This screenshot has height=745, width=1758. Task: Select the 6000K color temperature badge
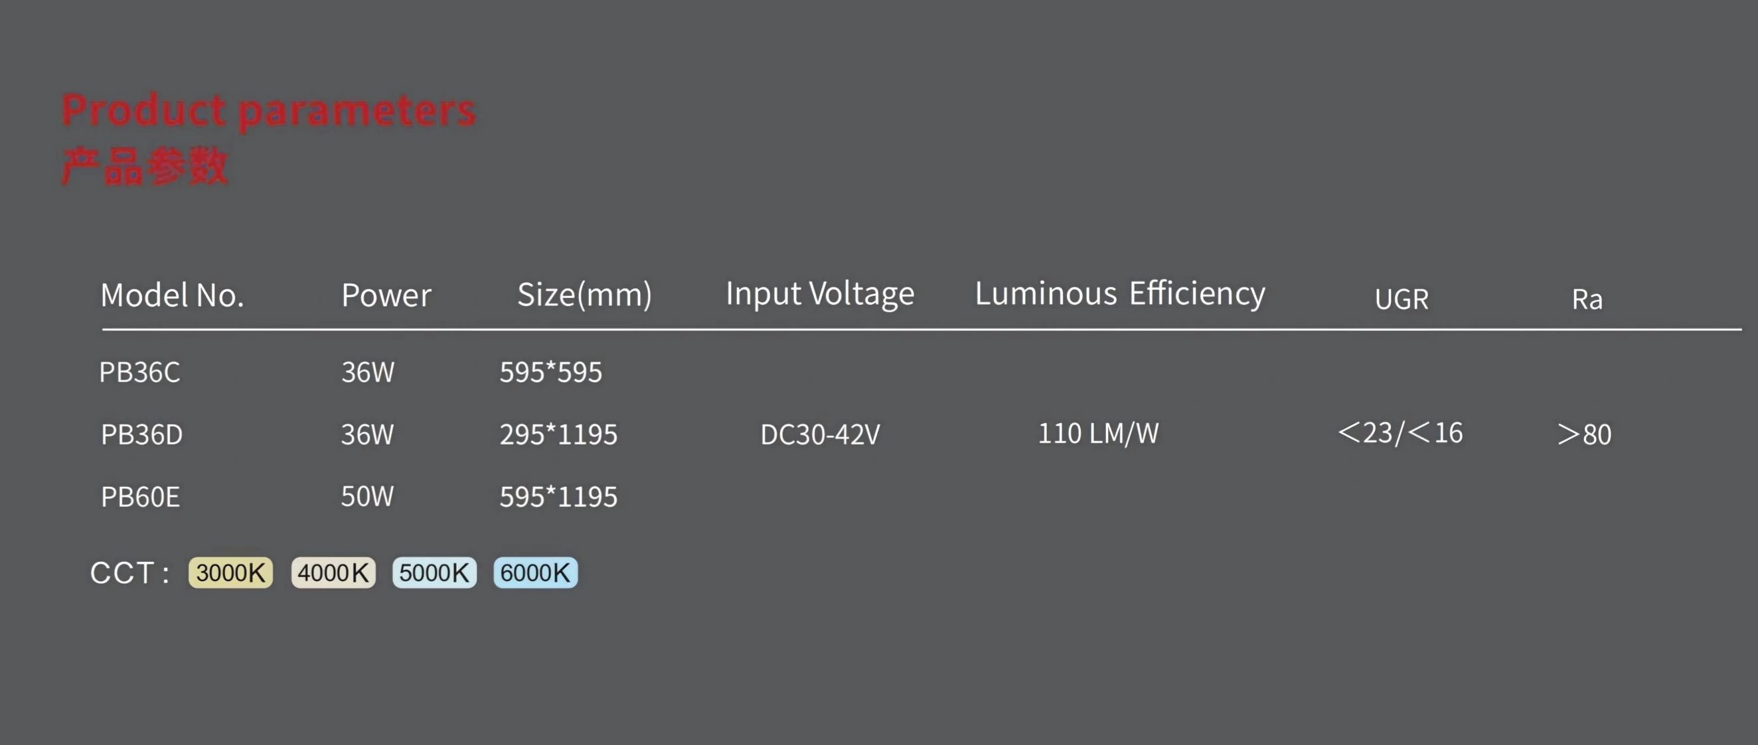536,573
